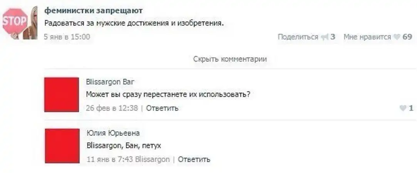Reply to the Юлия Юрьевна comment via 'Ответить'
417x173 pixels.
coord(194,159)
